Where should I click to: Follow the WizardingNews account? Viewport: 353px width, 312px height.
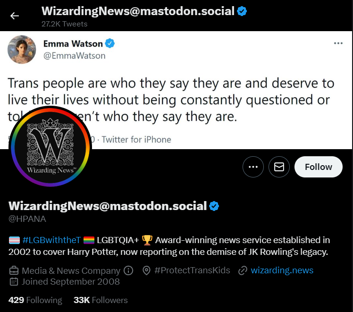[x=319, y=167]
